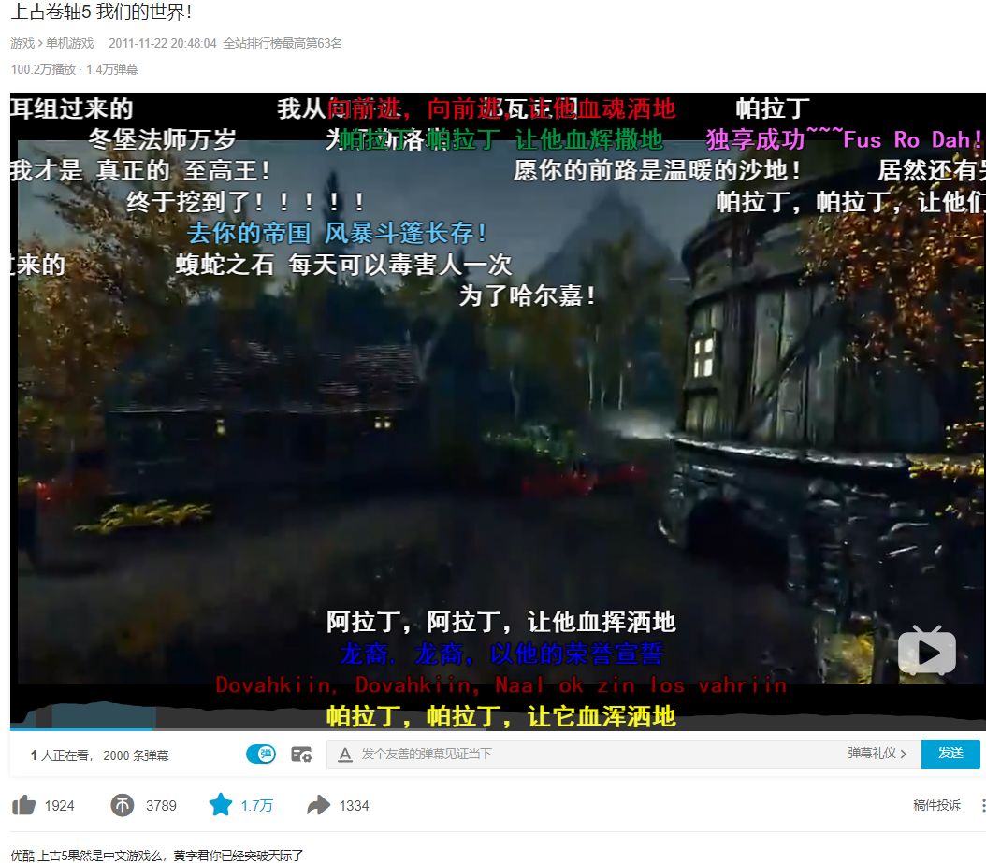This screenshot has width=986, height=863.
Task: Click the video progress bar
Action: click(498, 728)
